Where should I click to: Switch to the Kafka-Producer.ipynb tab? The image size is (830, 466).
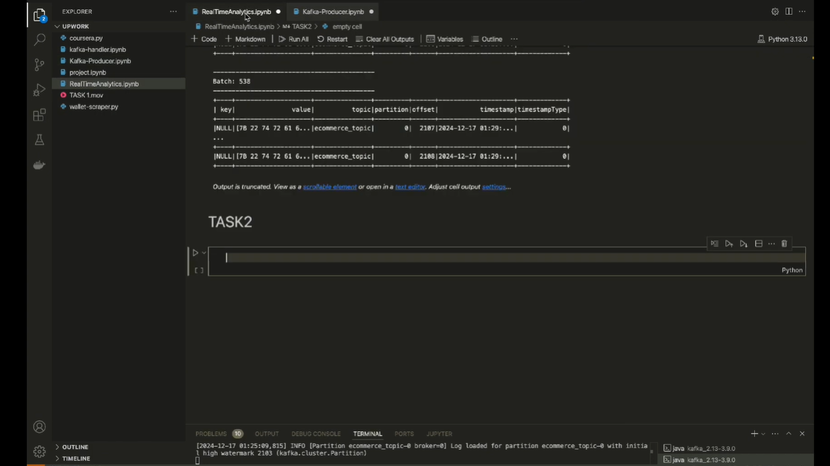[333, 11]
